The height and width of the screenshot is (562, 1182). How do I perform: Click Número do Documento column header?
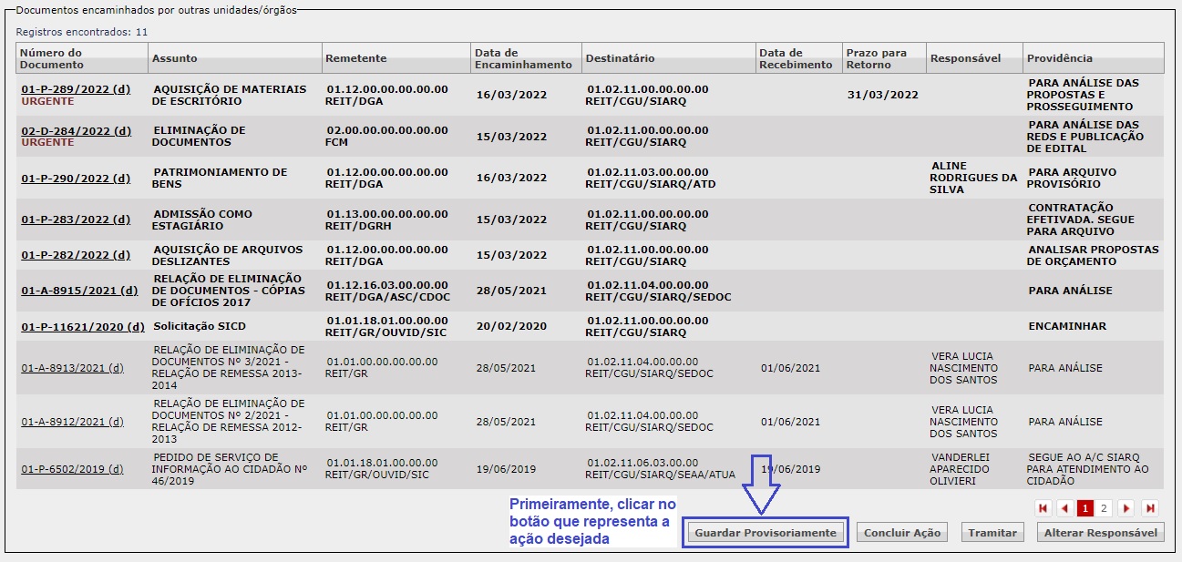click(82, 58)
